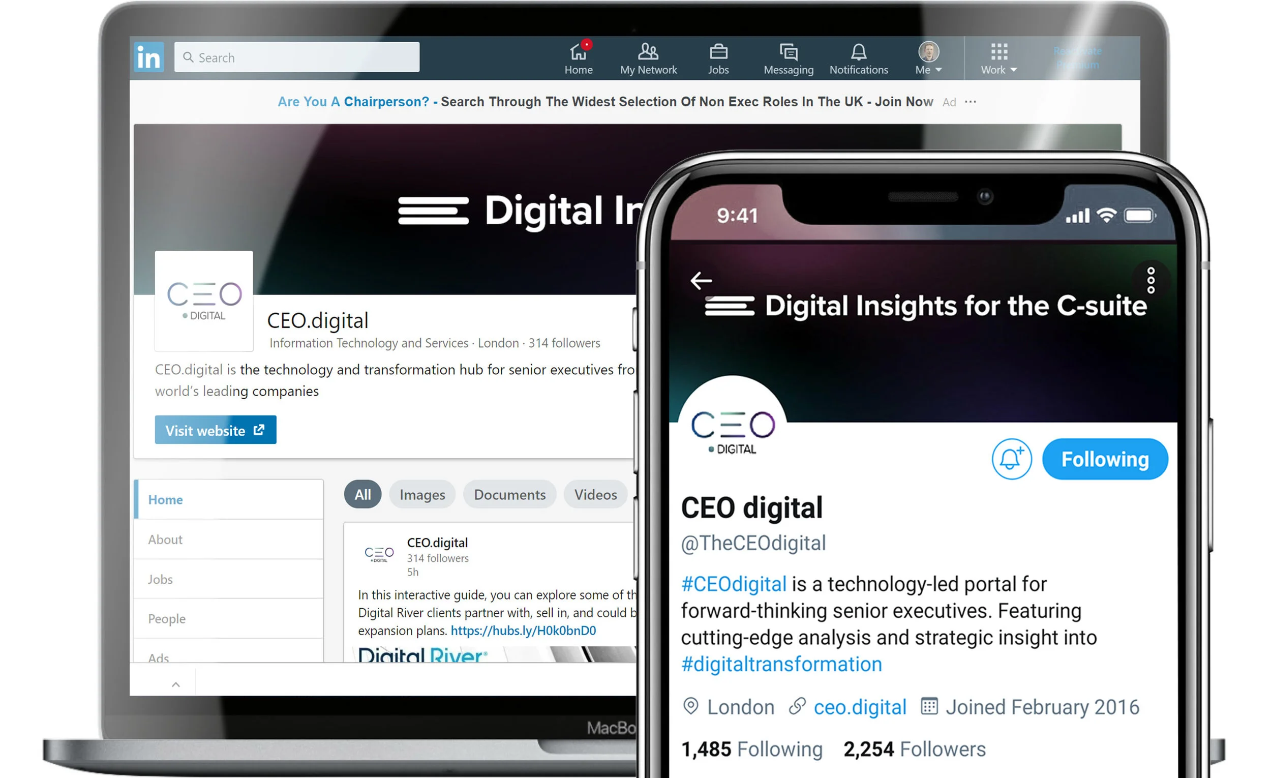The image size is (1271, 778).
Task: Toggle the Twitter notification bell button
Action: (x=1012, y=459)
